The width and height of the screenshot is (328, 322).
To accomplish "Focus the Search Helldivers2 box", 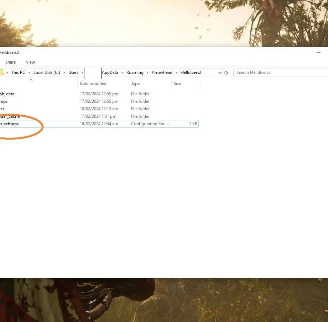I will (x=281, y=72).
